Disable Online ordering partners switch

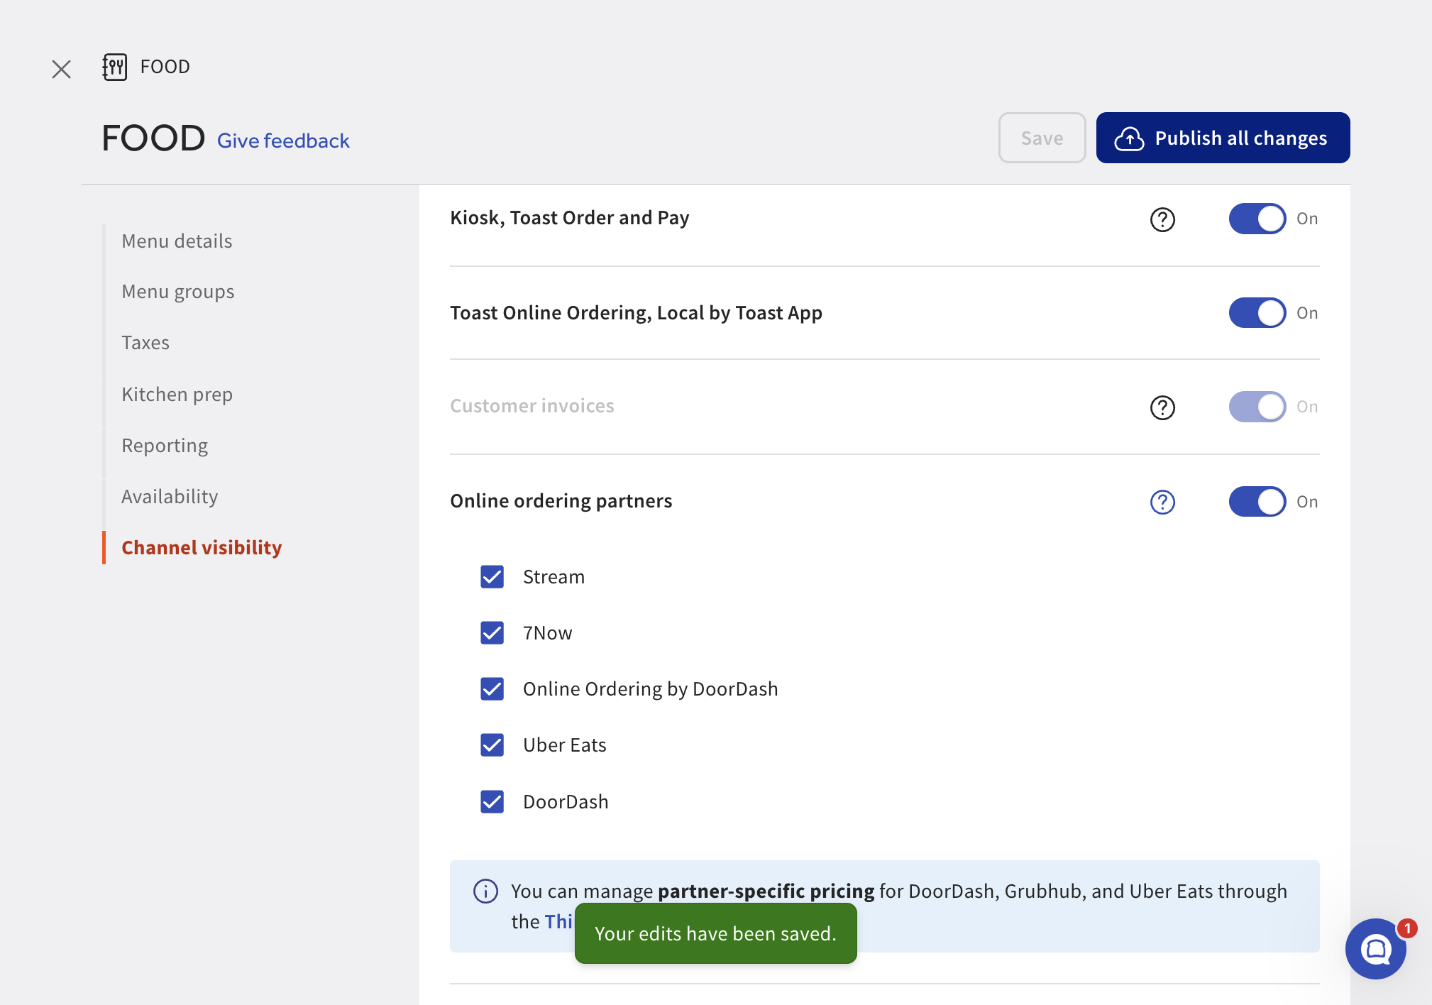(x=1257, y=502)
